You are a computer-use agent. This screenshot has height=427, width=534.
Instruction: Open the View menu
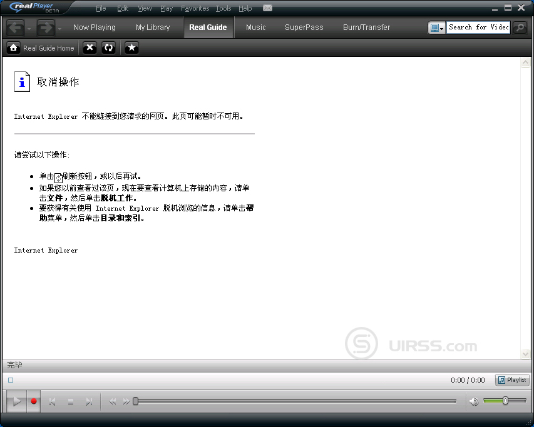tap(145, 8)
